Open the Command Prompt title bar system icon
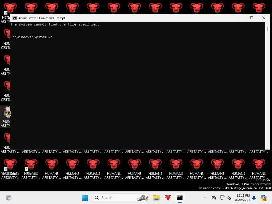Viewport: 272px width, 204px height. [15, 18]
